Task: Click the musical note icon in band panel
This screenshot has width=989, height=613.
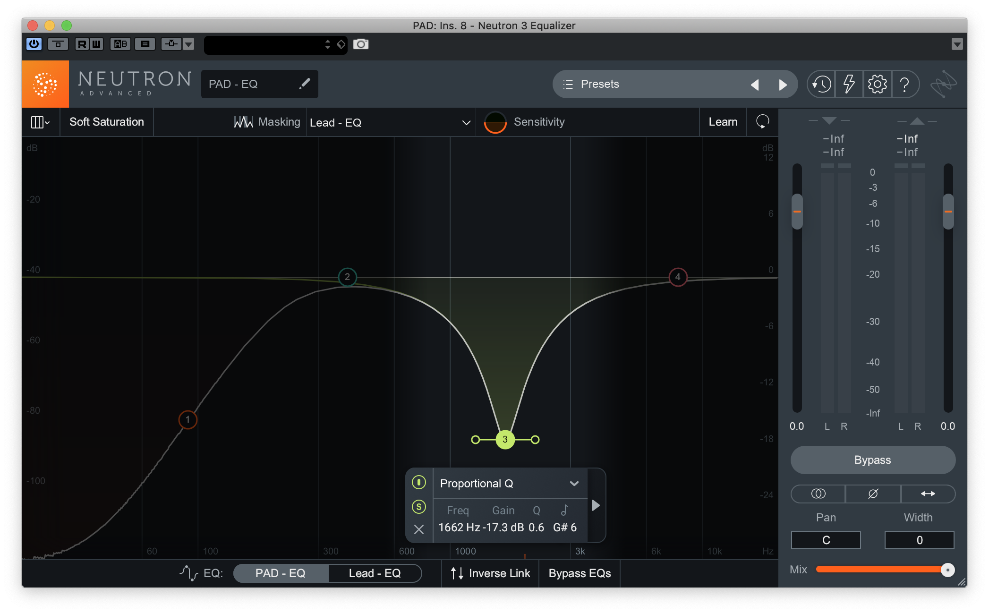Action: (564, 510)
